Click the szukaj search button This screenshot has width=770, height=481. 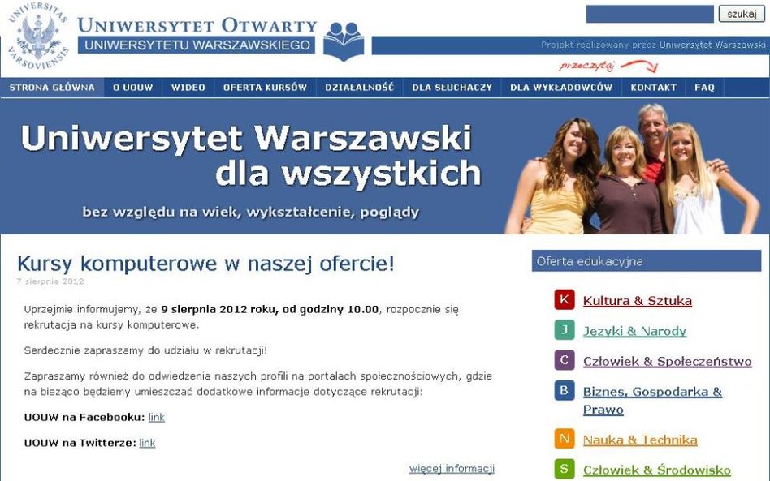point(742,14)
